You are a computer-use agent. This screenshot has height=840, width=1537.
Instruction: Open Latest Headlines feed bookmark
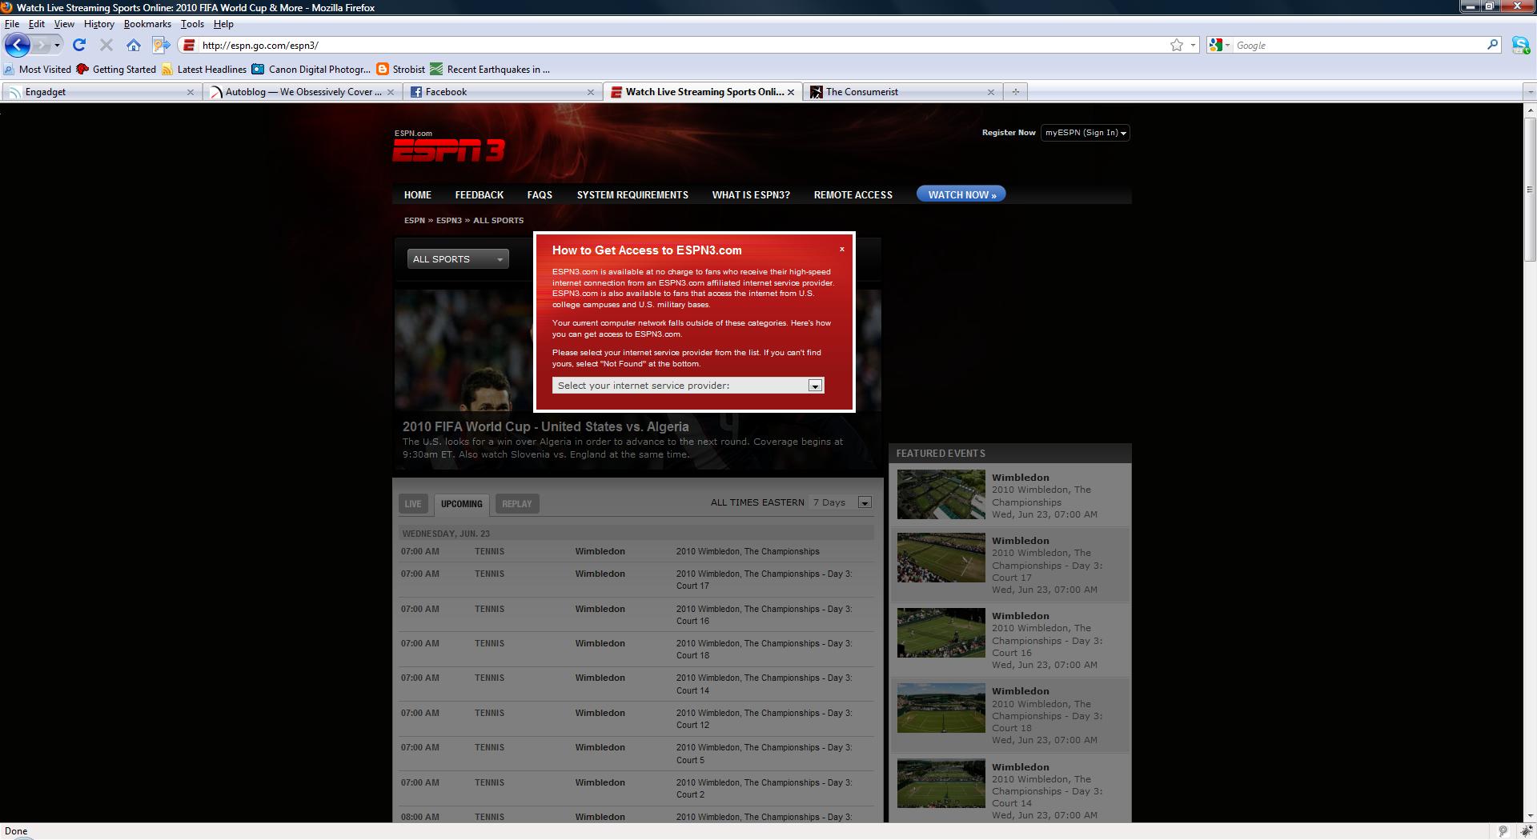coord(204,70)
